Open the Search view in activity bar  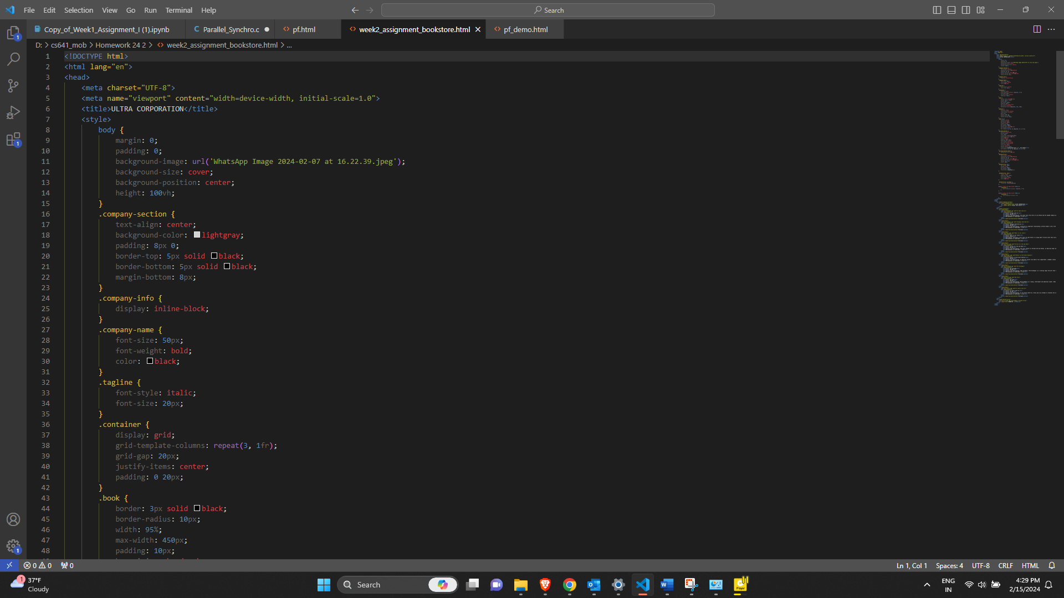13,59
